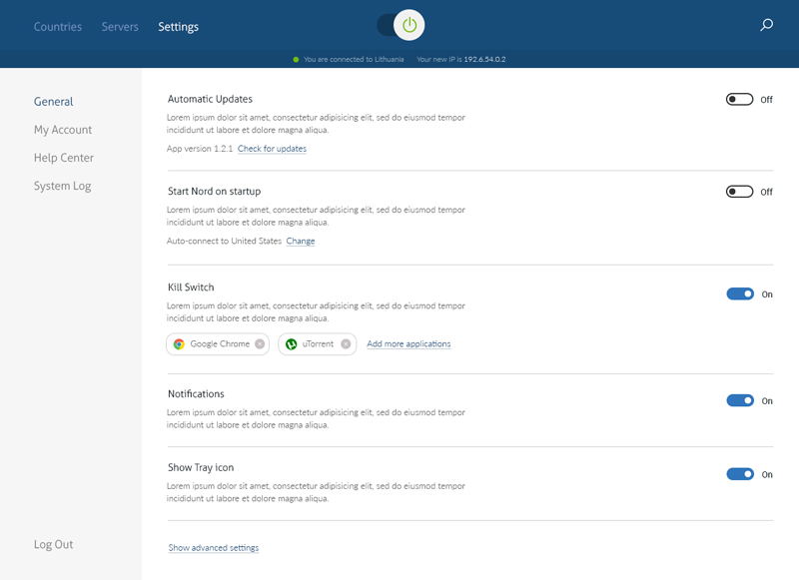Click the Start Nord on startup heading

(214, 192)
